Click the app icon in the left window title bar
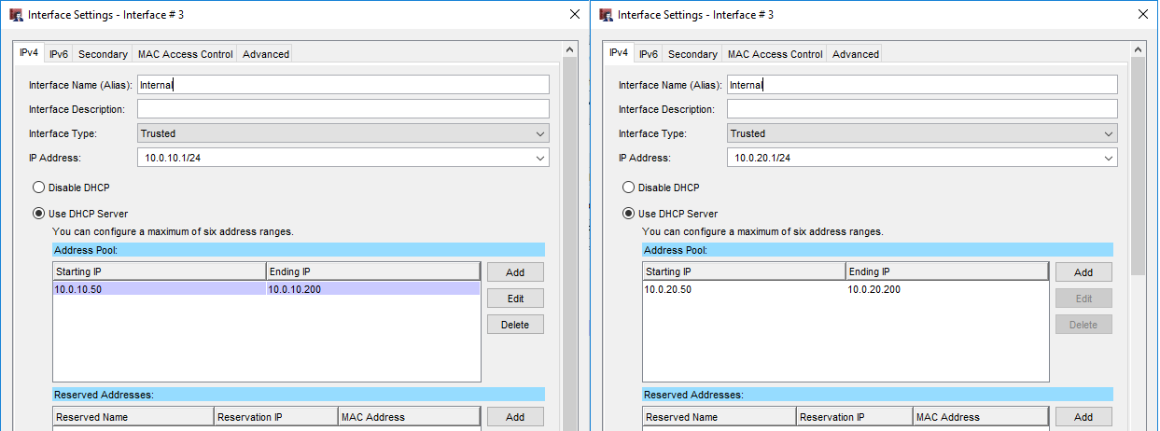This screenshot has height=431, width=1160. click(16, 15)
